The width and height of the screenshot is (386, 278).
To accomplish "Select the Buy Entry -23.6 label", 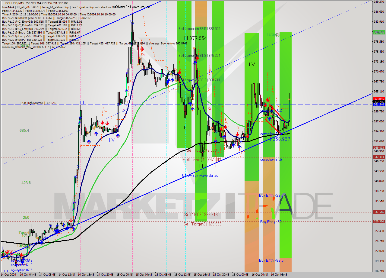I will click(x=271, y=196).
